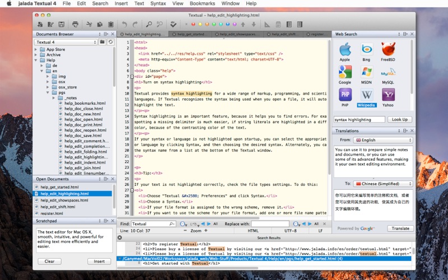Image resolution: width=448 pixels, height=280 pixels.
Task: Jump to next bookmark with down arrow
Action: pyautogui.click(x=254, y=24)
